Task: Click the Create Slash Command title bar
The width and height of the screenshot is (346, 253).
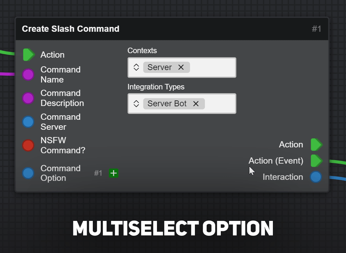Action: point(172,29)
